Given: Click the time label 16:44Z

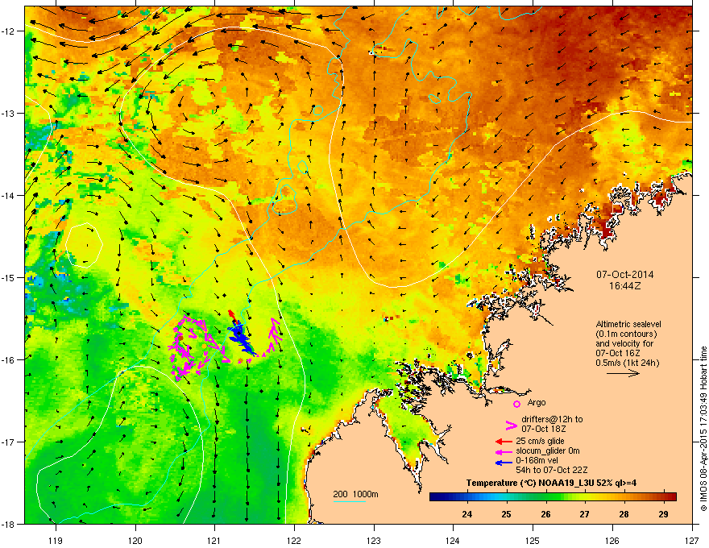Looking at the screenshot, I should pos(624,286).
